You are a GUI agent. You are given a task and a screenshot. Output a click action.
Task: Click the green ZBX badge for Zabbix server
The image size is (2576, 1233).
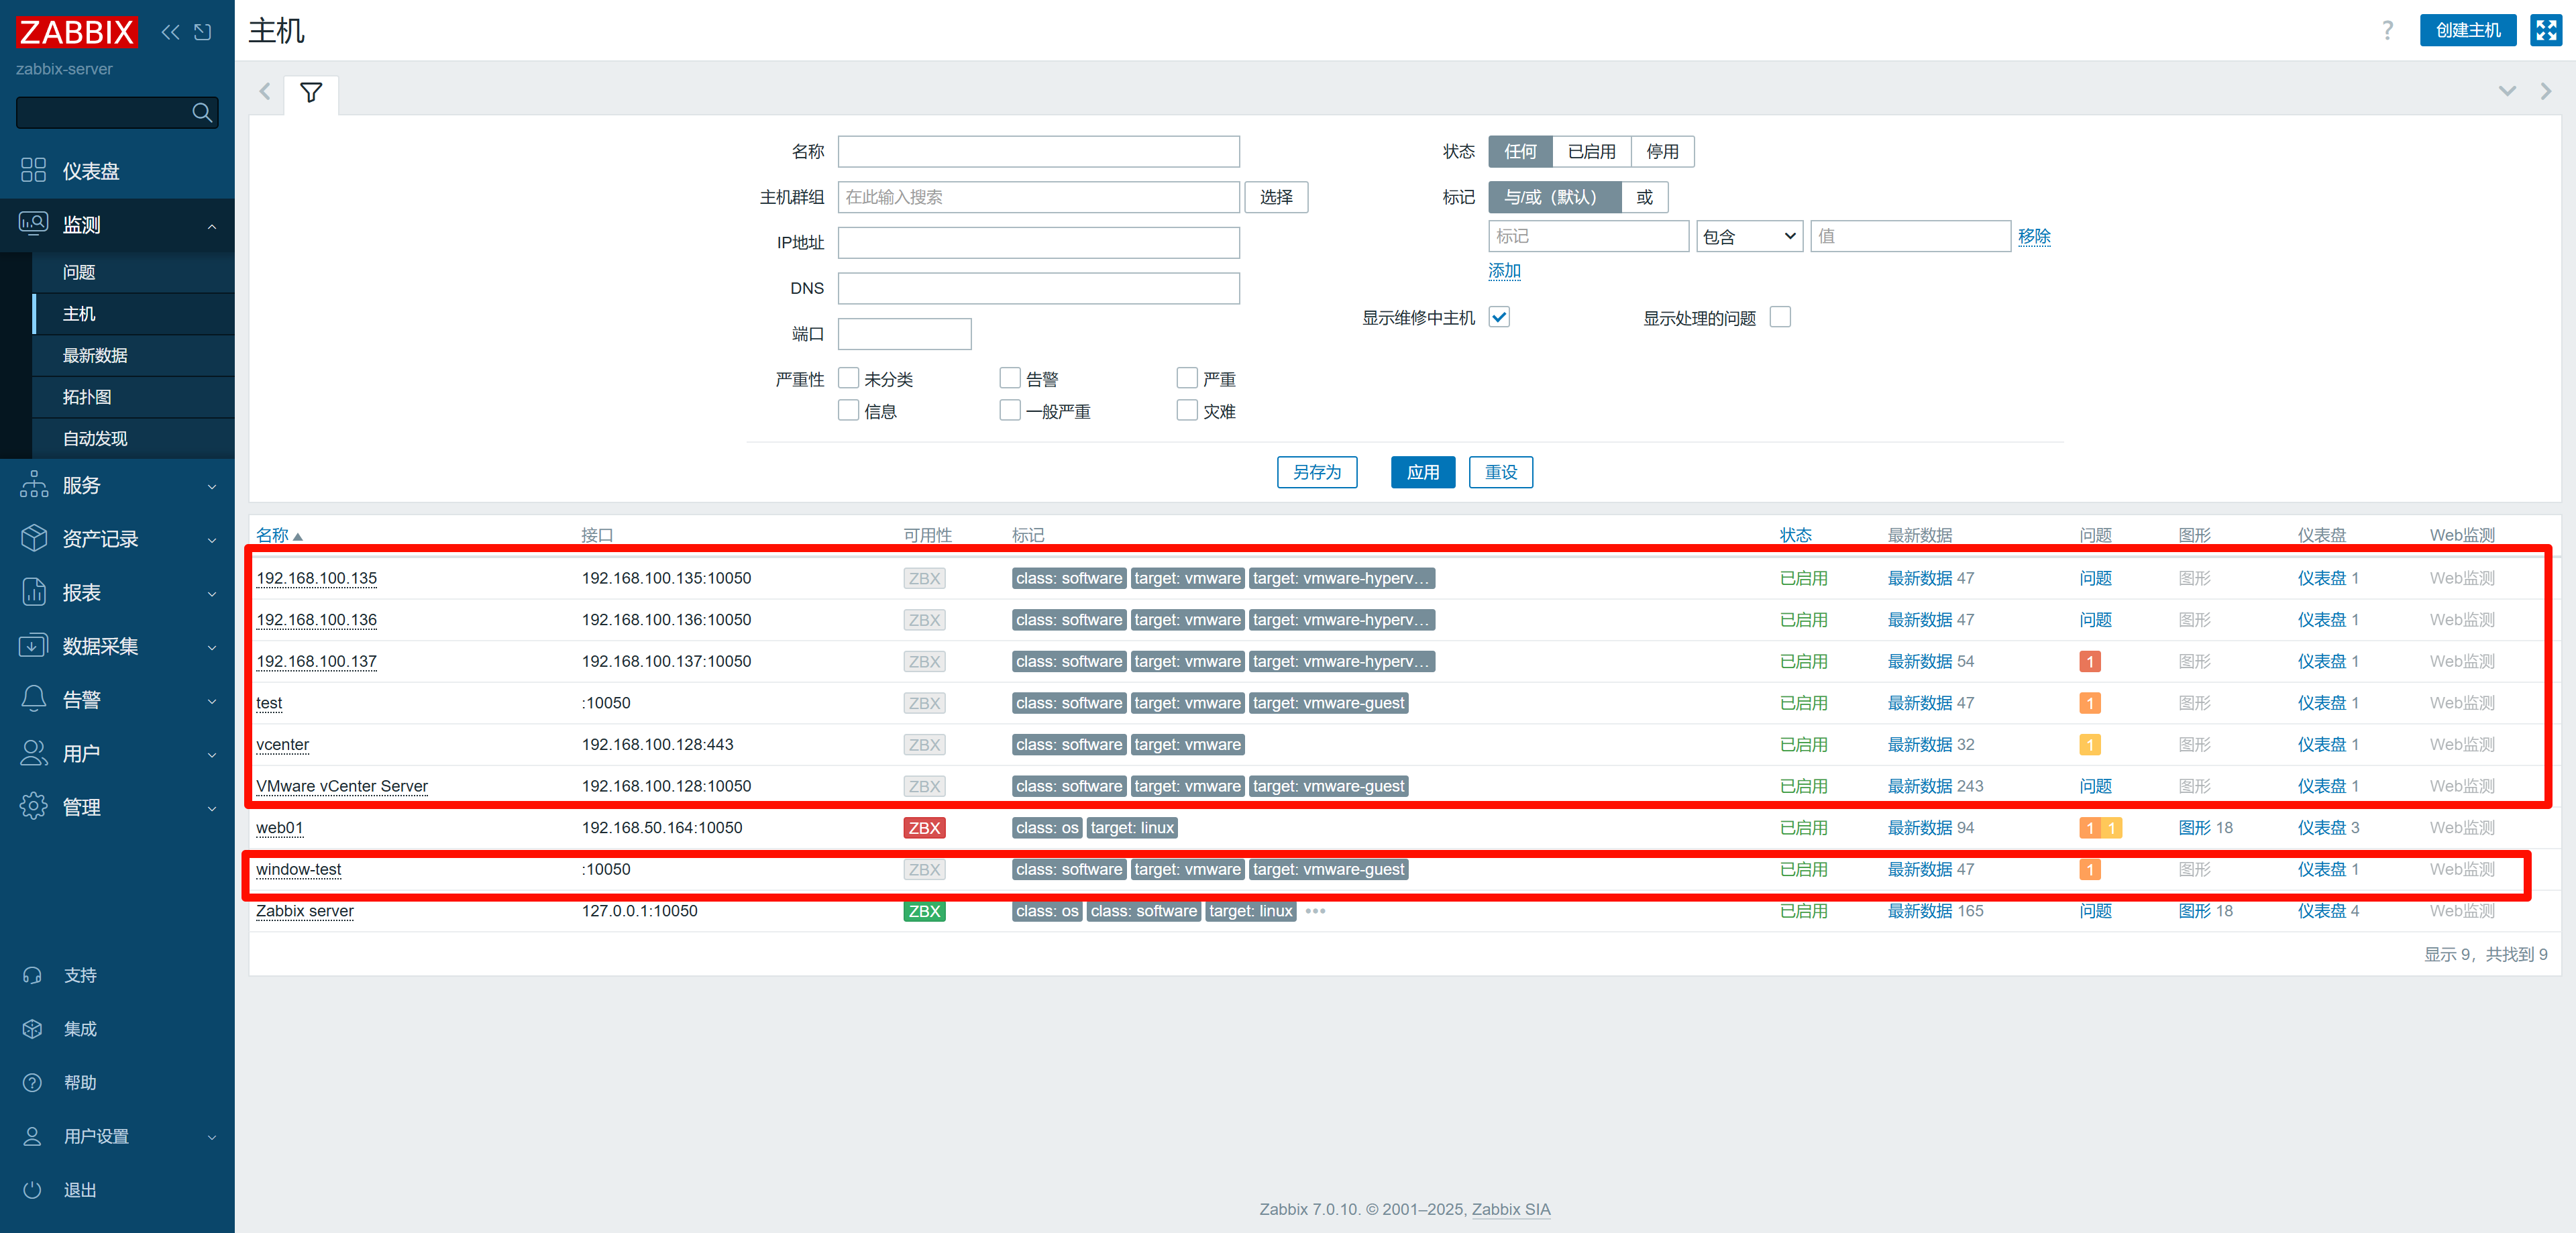924,911
